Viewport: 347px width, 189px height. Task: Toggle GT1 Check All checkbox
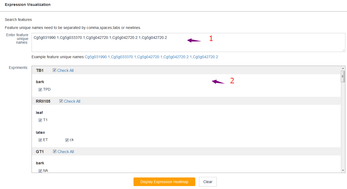point(55,151)
